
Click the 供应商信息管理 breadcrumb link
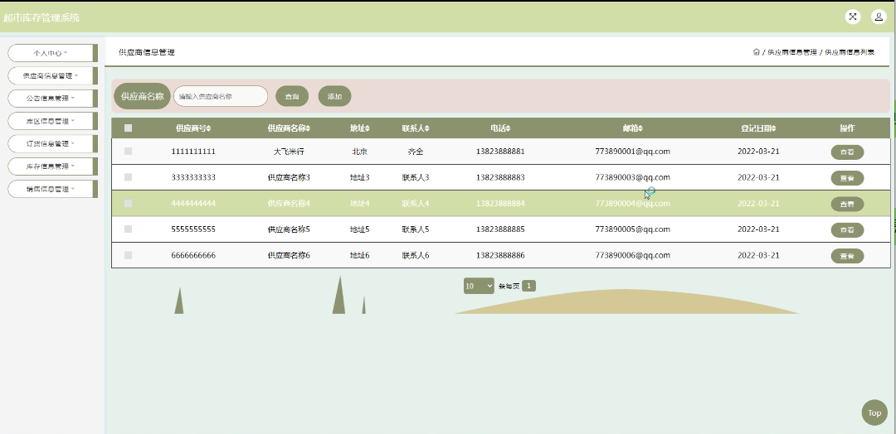tap(792, 52)
